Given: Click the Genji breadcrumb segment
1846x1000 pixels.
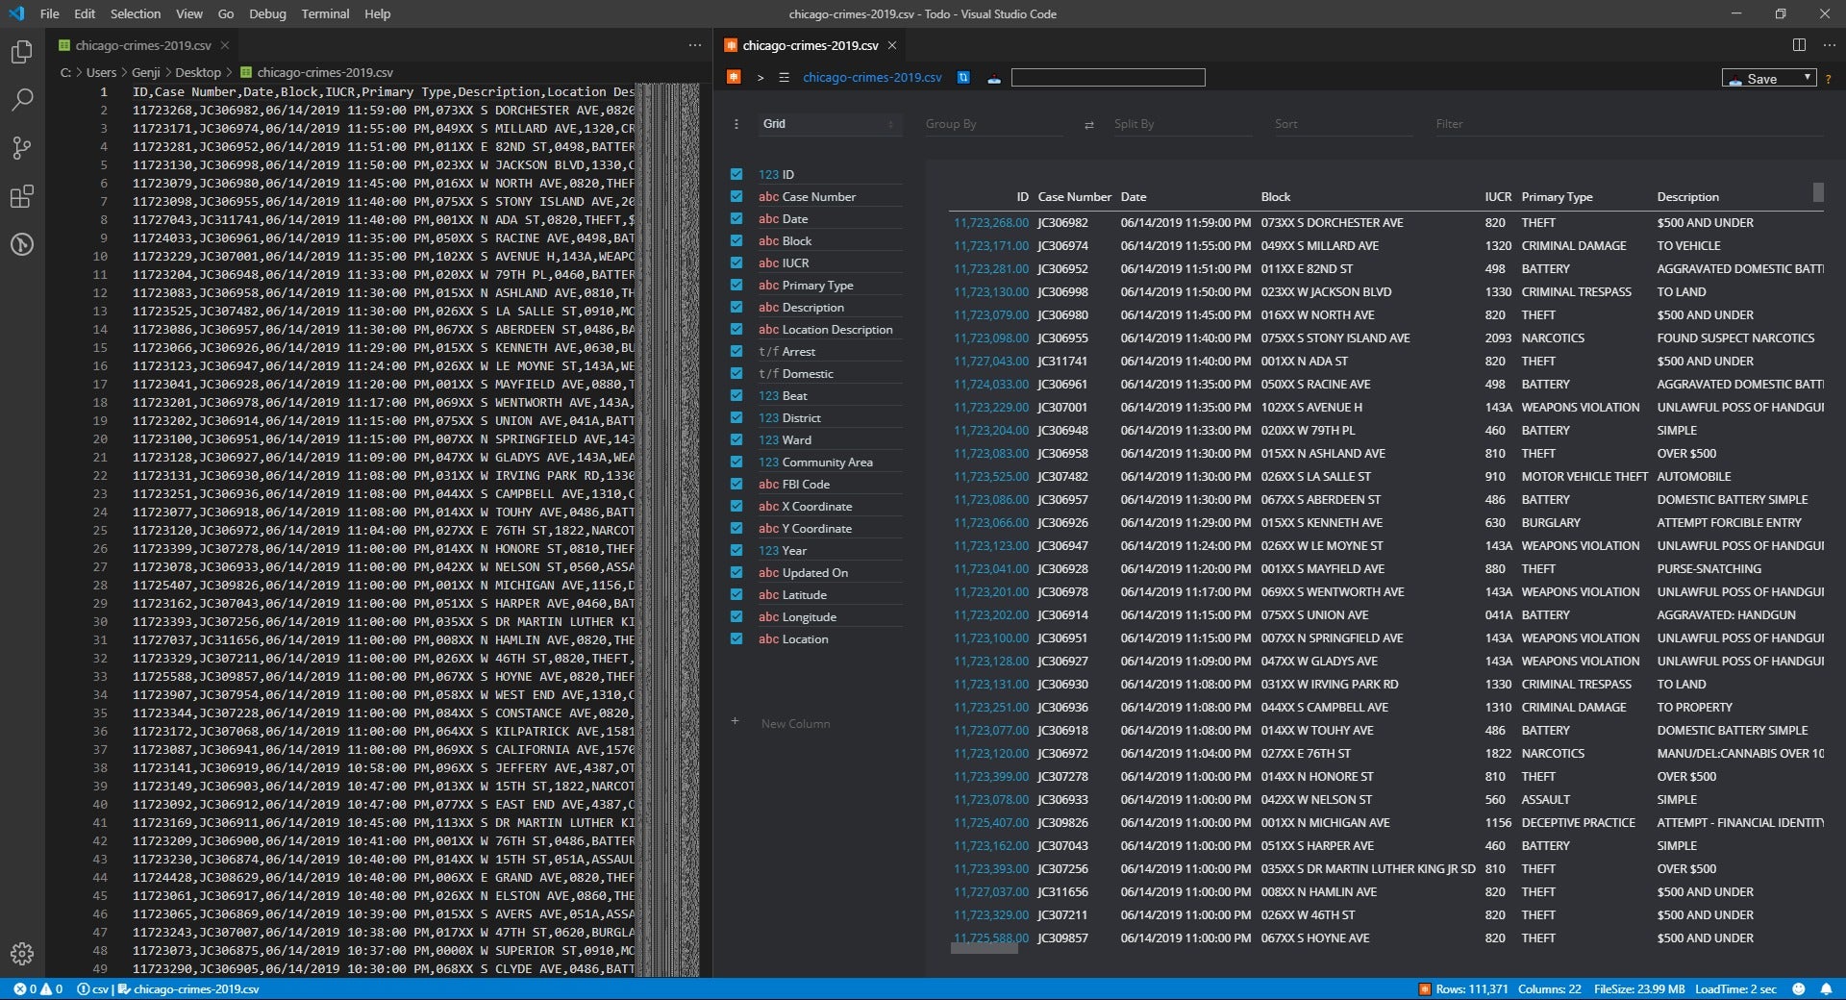Looking at the screenshot, I should (x=146, y=72).
